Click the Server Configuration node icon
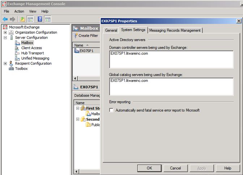Screen dimensions: 243x175 (x=11, y=38)
